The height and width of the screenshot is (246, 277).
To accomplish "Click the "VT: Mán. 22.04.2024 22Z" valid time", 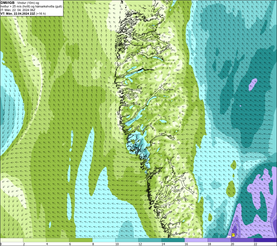I will pyautogui.click(x=18, y=14).
